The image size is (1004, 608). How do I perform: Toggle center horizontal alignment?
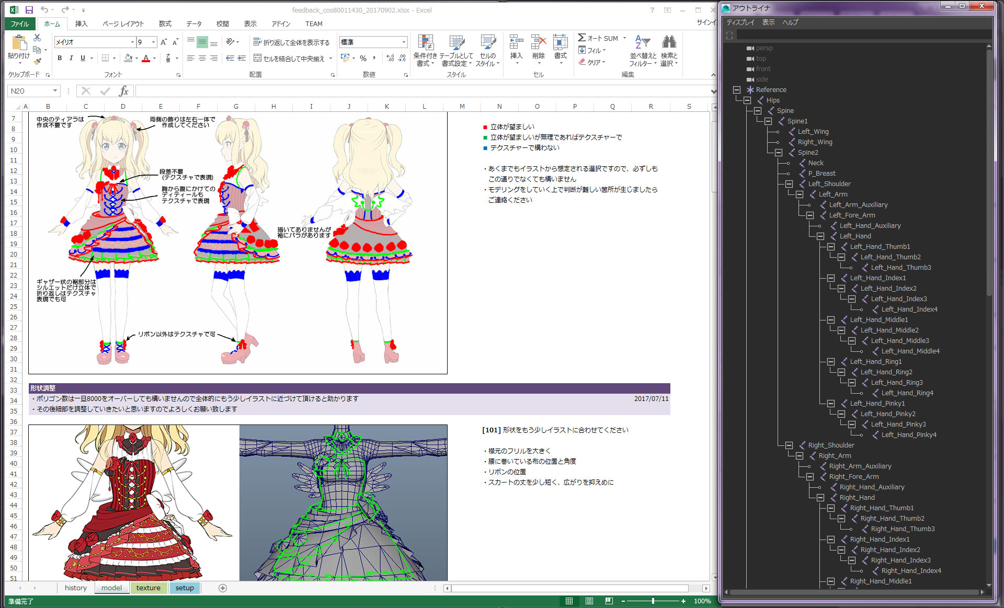click(x=202, y=58)
